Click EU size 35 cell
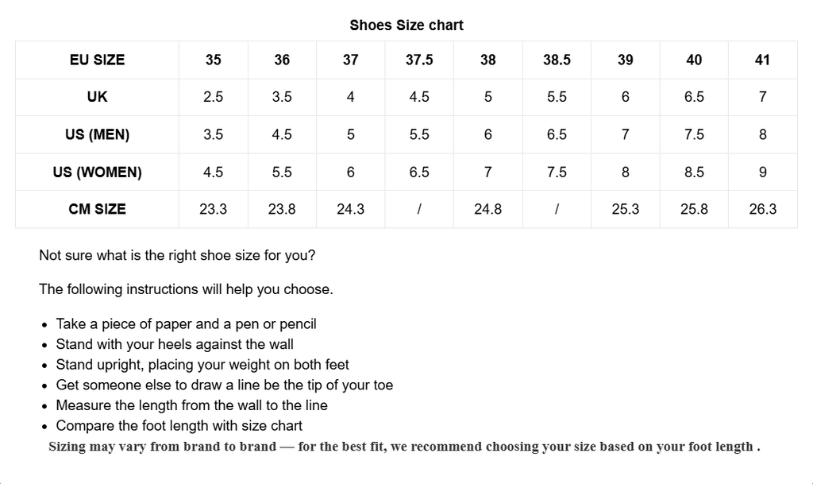 coord(213,60)
